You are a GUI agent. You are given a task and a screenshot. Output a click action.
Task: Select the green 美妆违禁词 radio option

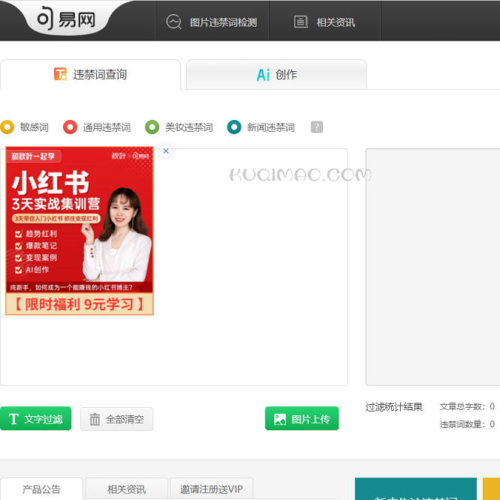pos(152,127)
